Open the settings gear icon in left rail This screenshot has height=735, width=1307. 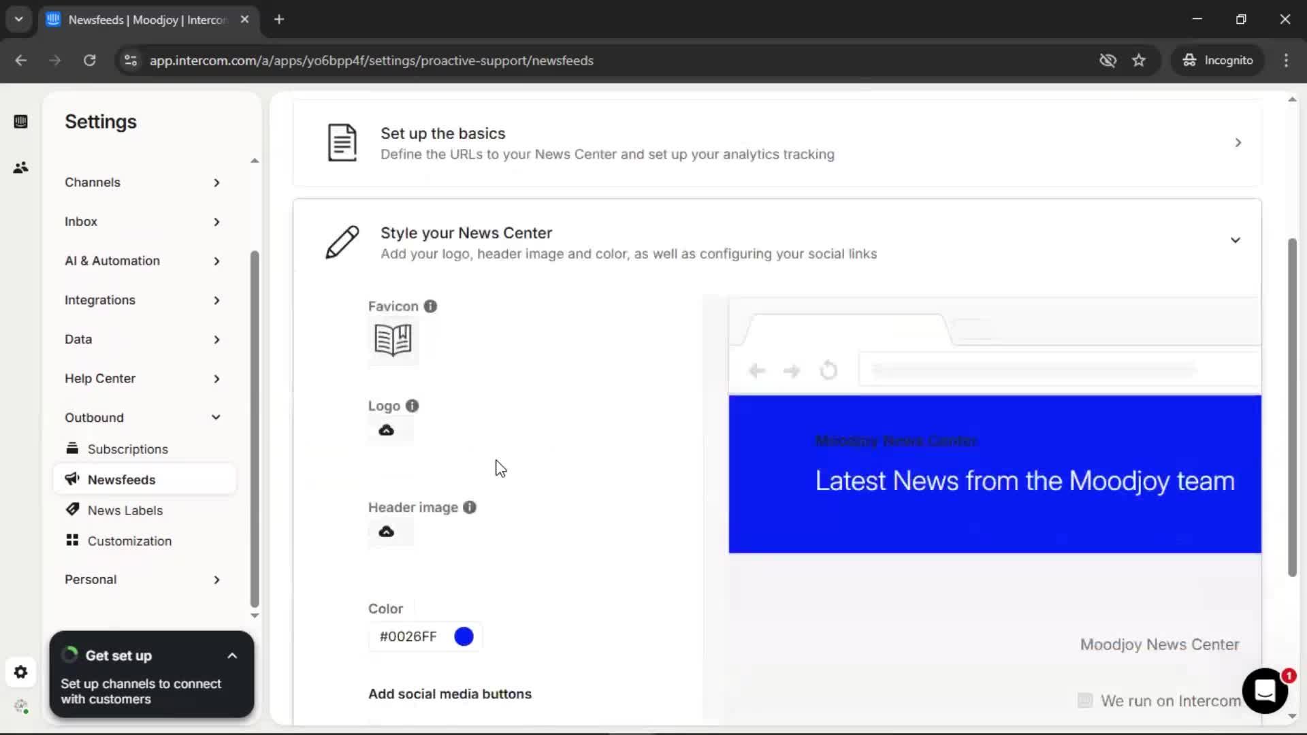20,672
